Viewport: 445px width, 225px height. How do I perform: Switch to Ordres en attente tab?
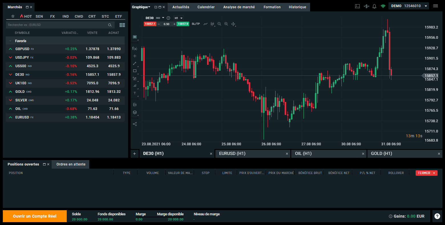71,164
